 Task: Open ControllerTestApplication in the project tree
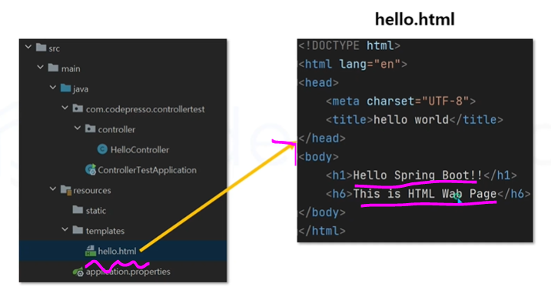coord(147,170)
